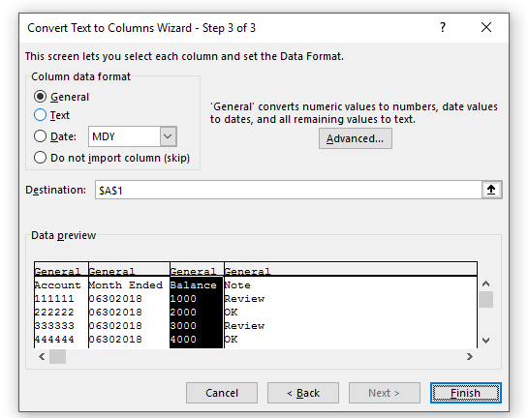Click the Help question mark icon

pyautogui.click(x=443, y=27)
